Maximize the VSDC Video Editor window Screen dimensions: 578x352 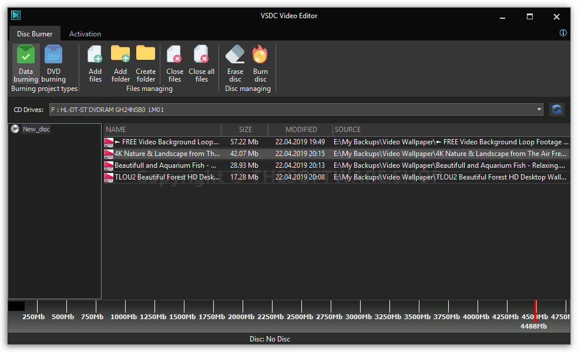tap(530, 16)
